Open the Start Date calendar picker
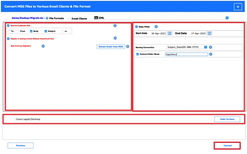This screenshot has width=247, height=154. 170,33
